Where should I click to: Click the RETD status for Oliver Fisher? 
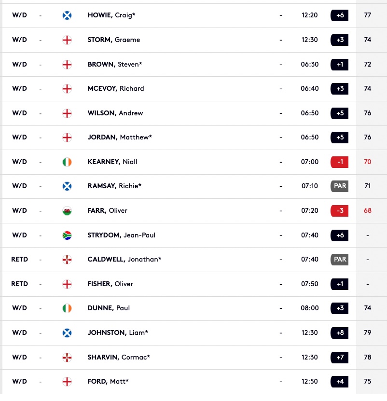click(19, 284)
